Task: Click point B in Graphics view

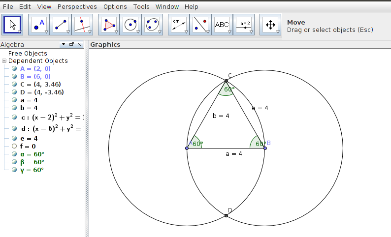Action: 265,148
